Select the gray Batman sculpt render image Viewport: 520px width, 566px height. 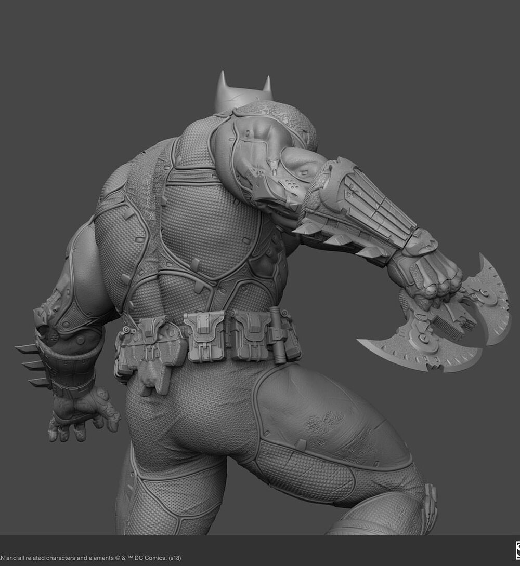(260, 267)
